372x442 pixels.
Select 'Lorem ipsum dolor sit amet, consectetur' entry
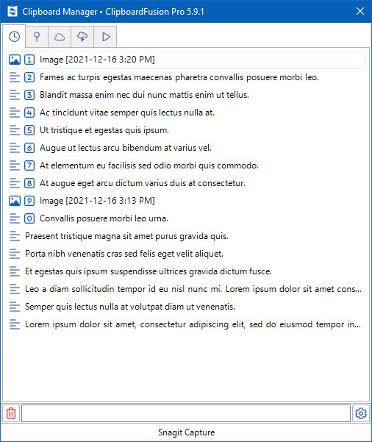click(x=186, y=324)
